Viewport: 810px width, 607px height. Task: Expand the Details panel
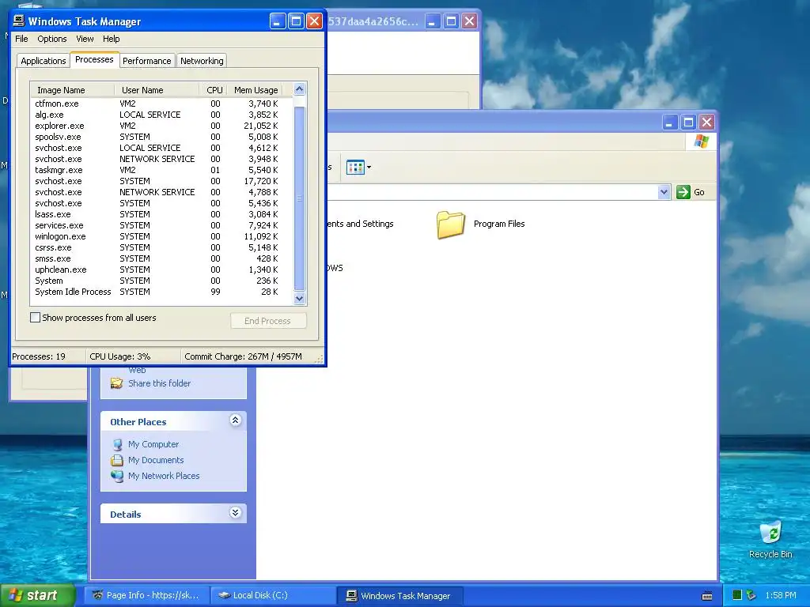[235, 512]
